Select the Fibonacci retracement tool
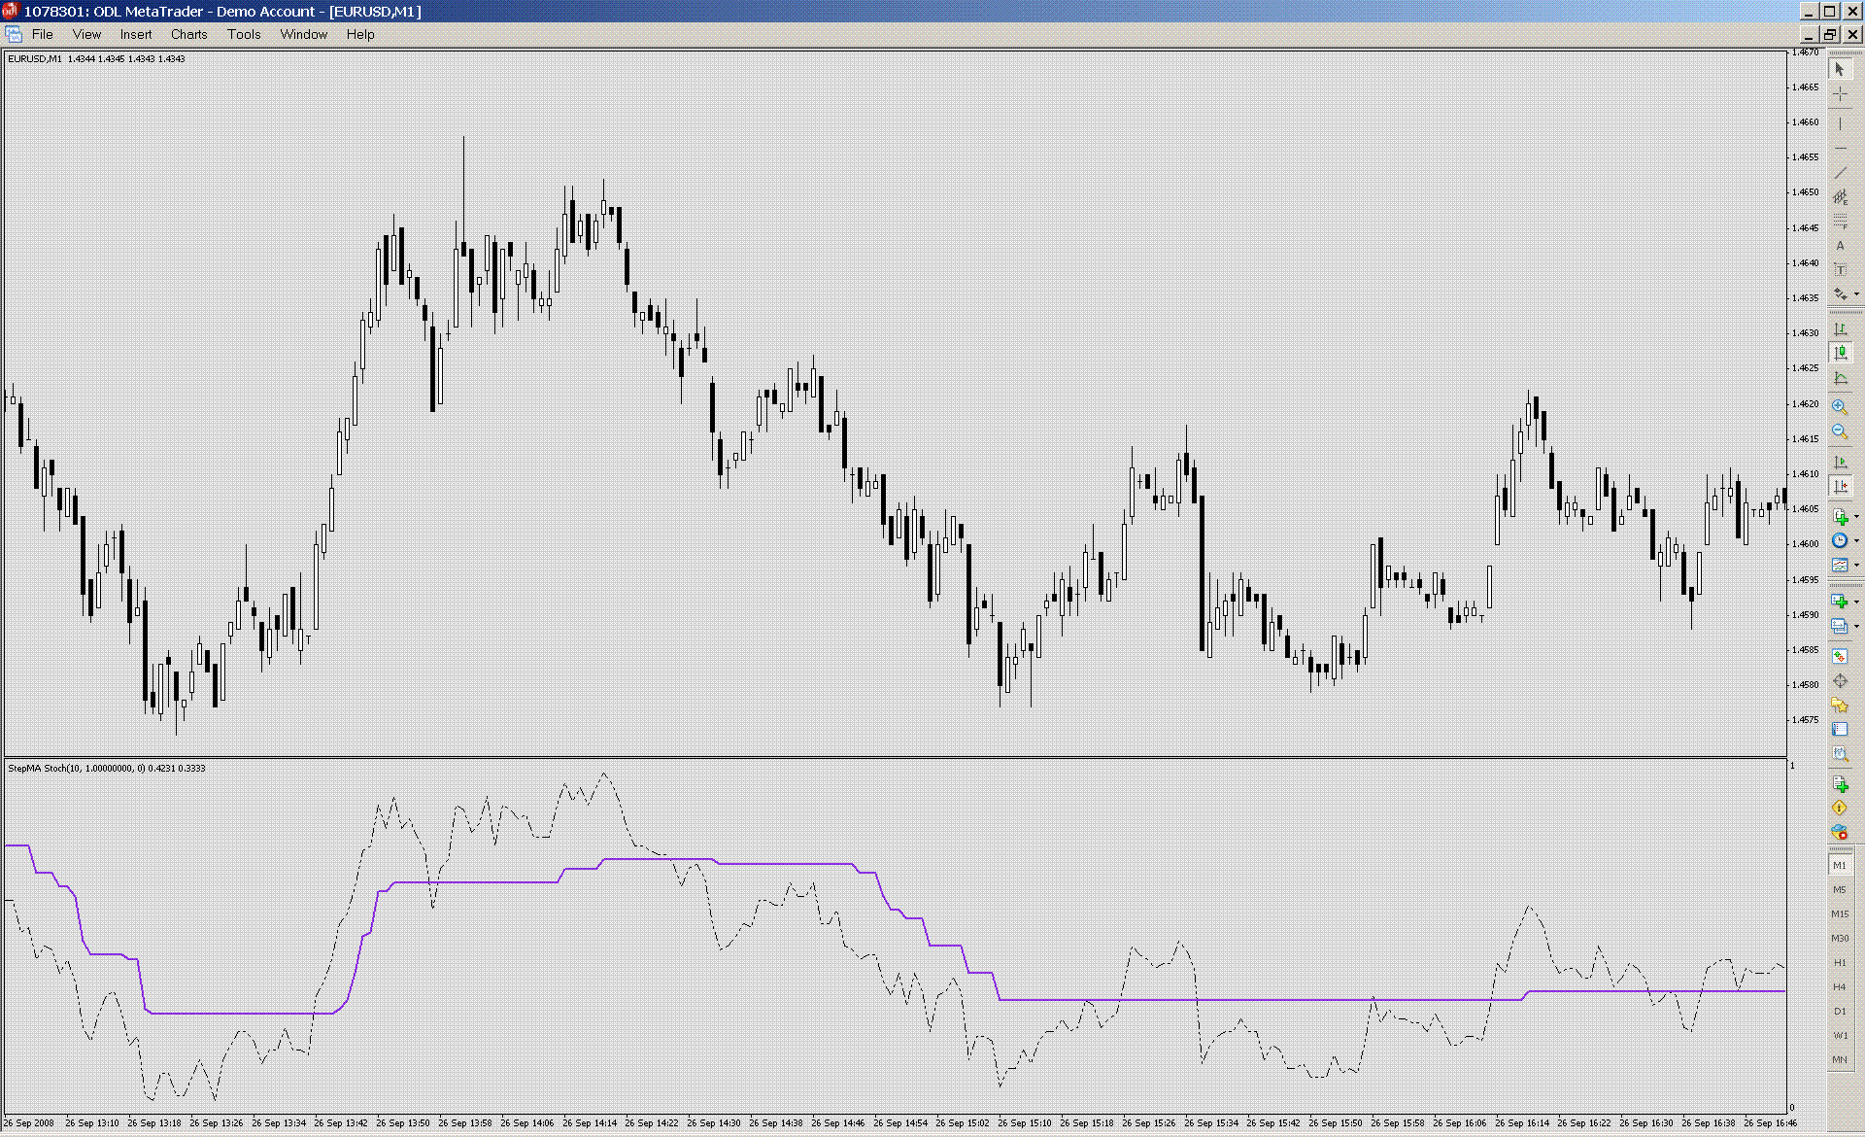Viewport: 1865px width, 1137px height. pyautogui.click(x=1840, y=222)
